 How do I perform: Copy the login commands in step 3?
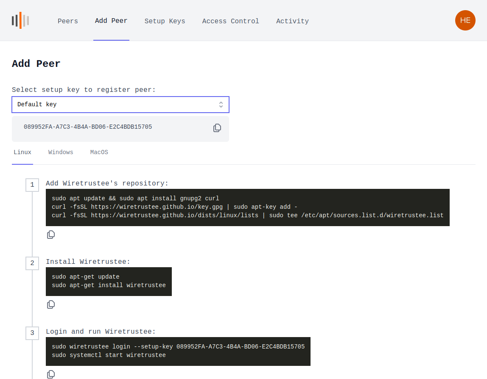click(51, 374)
